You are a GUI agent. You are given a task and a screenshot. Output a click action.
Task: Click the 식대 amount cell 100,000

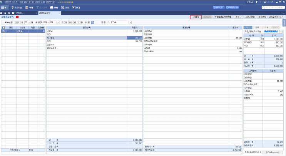click(x=135, y=41)
